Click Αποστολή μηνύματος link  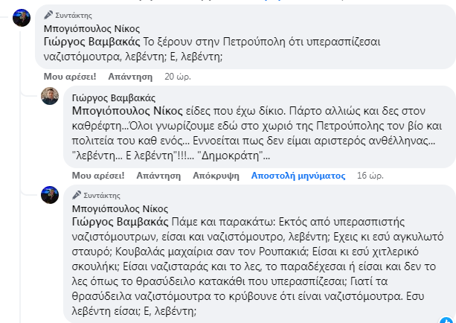(x=298, y=176)
